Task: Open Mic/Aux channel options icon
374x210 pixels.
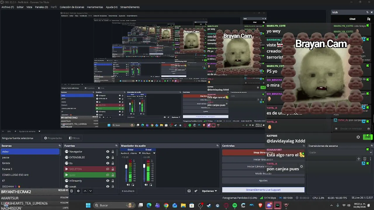Action: (x=151, y=185)
